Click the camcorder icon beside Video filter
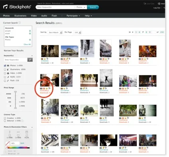The width and height of the screenshot is (169, 157). [8, 73]
